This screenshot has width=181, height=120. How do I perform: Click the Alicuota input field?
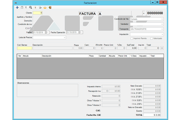(x=99, y=48)
